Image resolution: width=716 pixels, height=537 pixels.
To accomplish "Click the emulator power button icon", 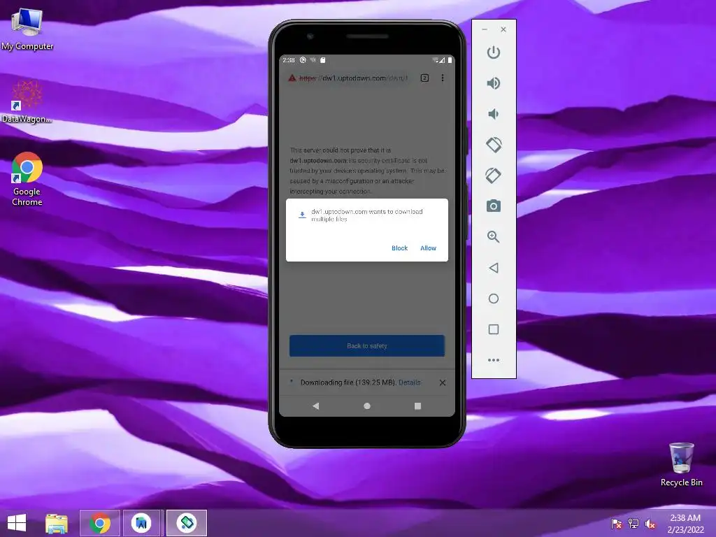I will point(493,52).
